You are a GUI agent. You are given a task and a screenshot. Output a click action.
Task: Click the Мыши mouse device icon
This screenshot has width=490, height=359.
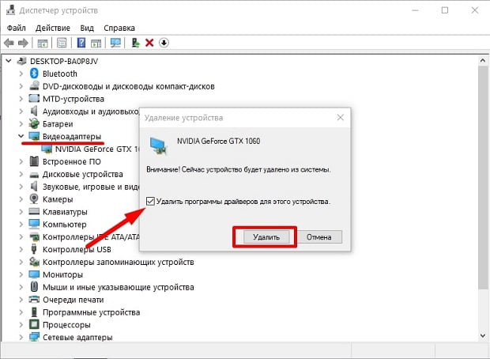(34, 287)
